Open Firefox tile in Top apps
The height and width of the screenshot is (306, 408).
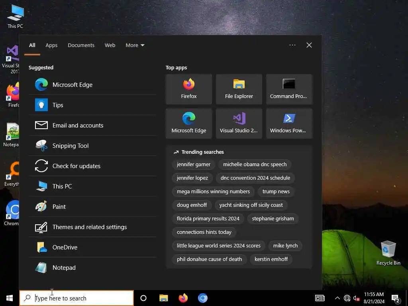pos(189,89)
